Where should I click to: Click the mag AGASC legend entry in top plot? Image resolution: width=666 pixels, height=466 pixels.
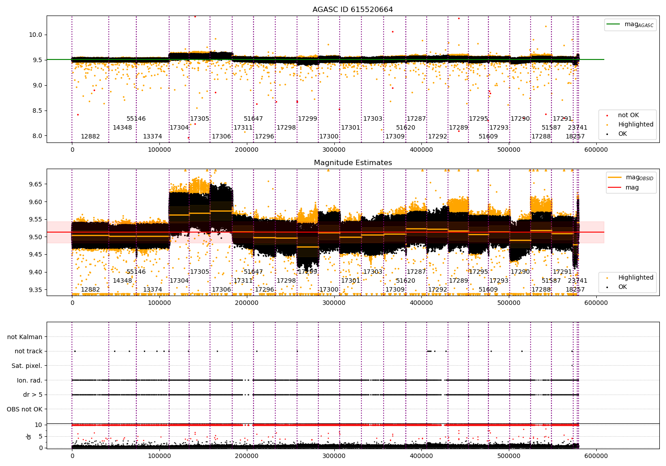tap(630, 24)
